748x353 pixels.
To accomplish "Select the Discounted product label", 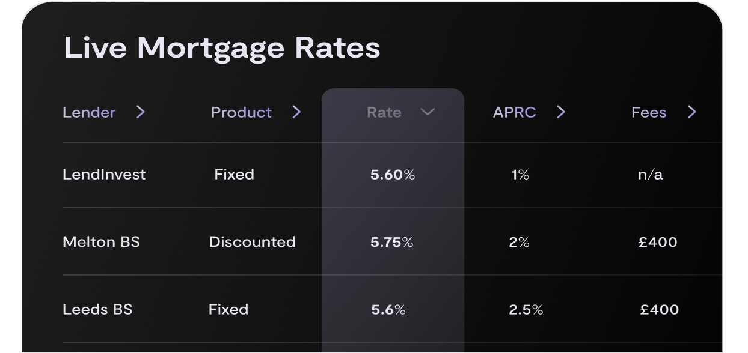I will click(x=252, y=242).
